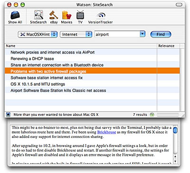
Task: Open the eBay gavel tool
Action: [54, 17]
